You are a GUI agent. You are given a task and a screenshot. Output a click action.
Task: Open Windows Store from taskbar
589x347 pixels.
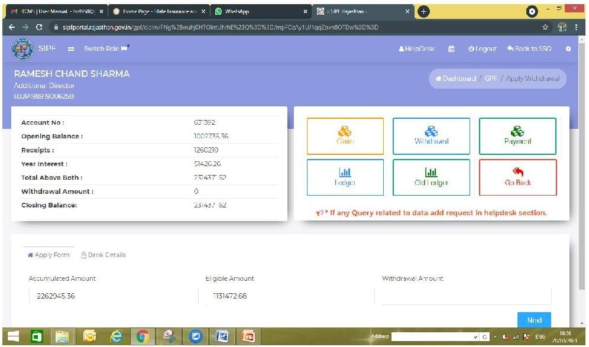(37, 336)
